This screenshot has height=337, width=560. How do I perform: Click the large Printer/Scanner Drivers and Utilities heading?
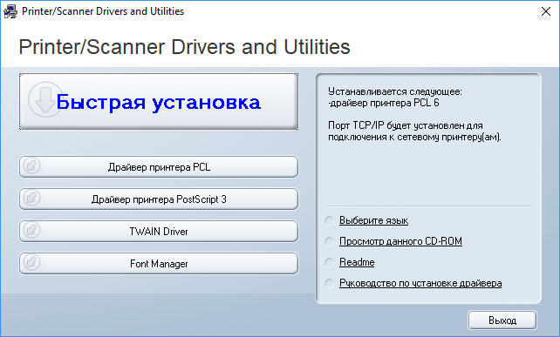click(184, 47)
